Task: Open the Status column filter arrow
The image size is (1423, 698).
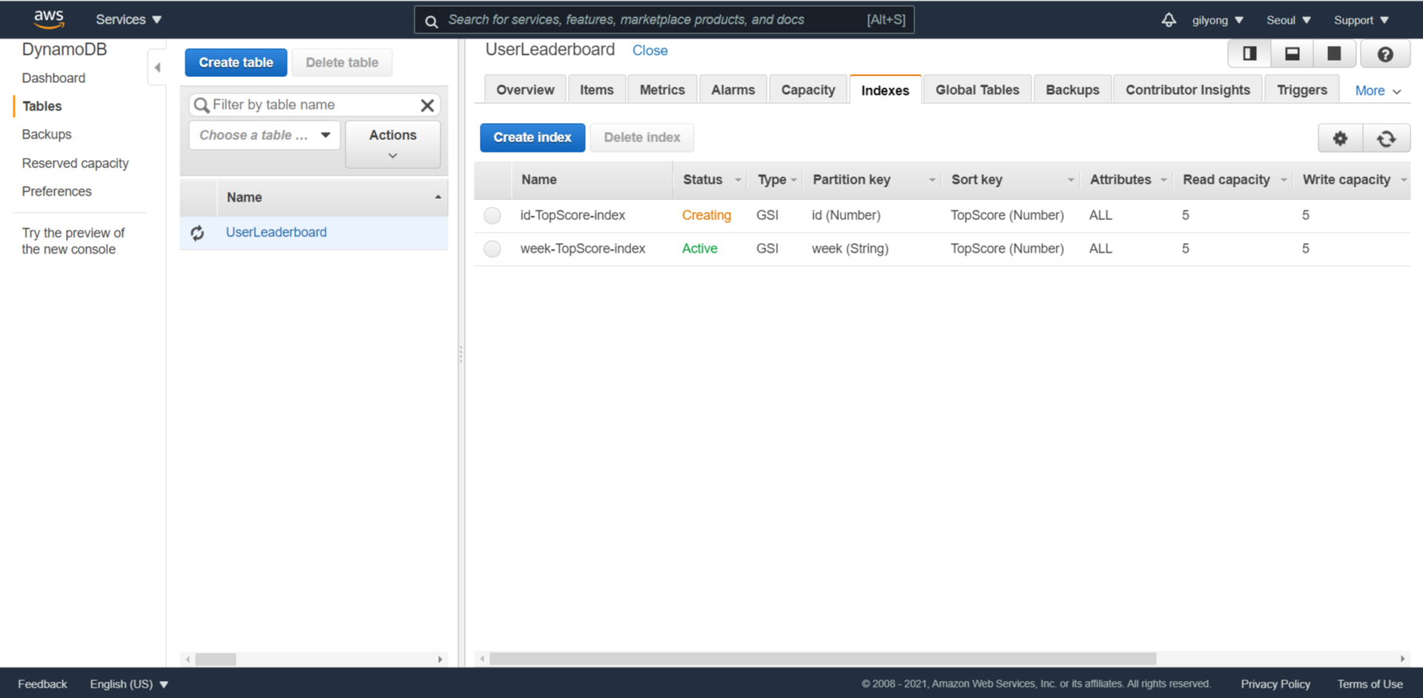Action: tap(738, 180)
